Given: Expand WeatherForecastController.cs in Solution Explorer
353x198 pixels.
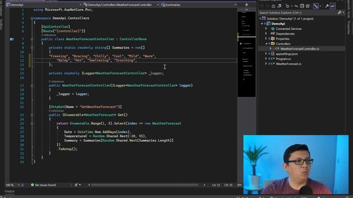Looking at the screenshot, I should [x=271, y=49].
